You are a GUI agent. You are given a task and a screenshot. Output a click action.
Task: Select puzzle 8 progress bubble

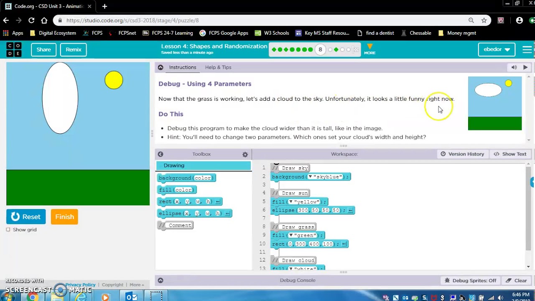tap(320, 49)
